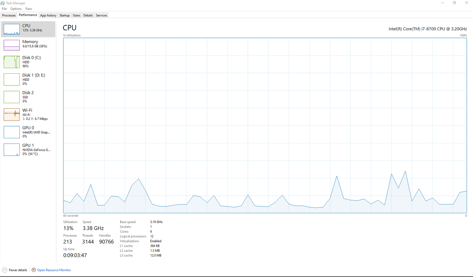Click the Resource Monitor icon
The width and height of the screenshot is (473, 277).
click(x=34, y=270)
